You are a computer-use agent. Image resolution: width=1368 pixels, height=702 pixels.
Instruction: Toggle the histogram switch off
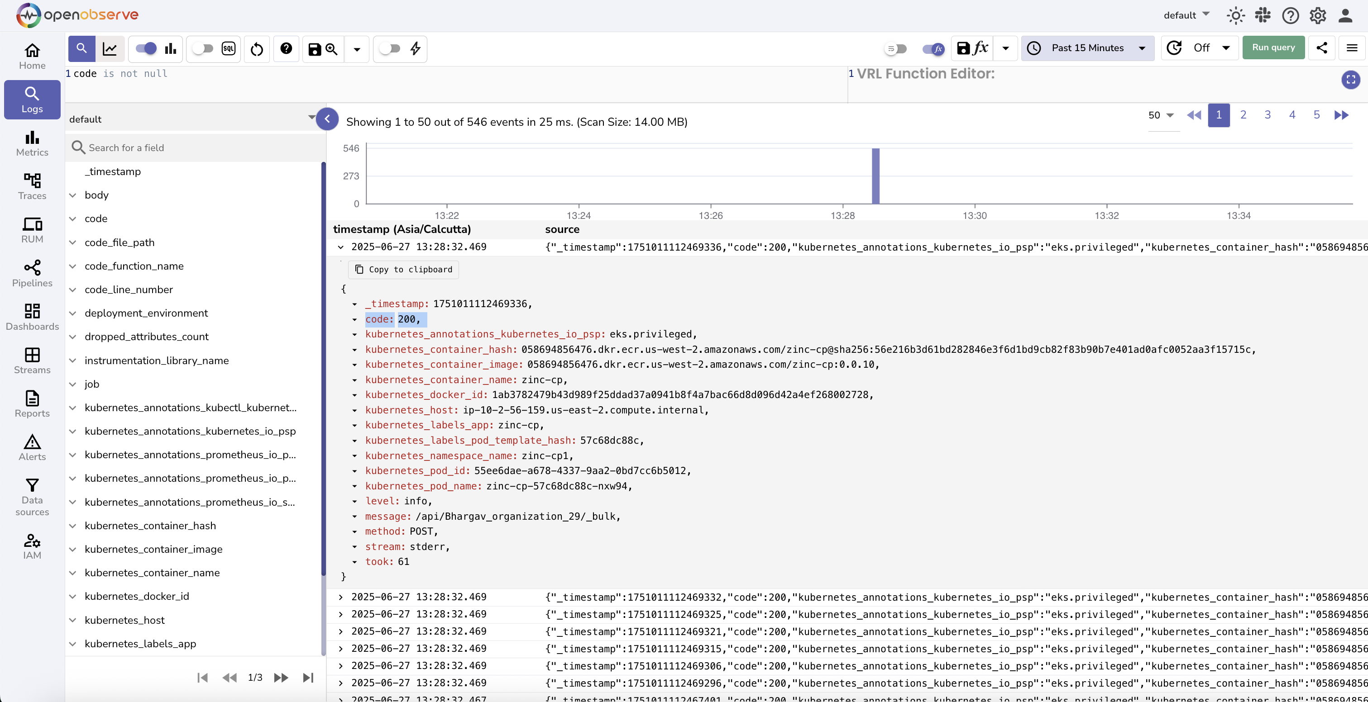coord(146,49)
